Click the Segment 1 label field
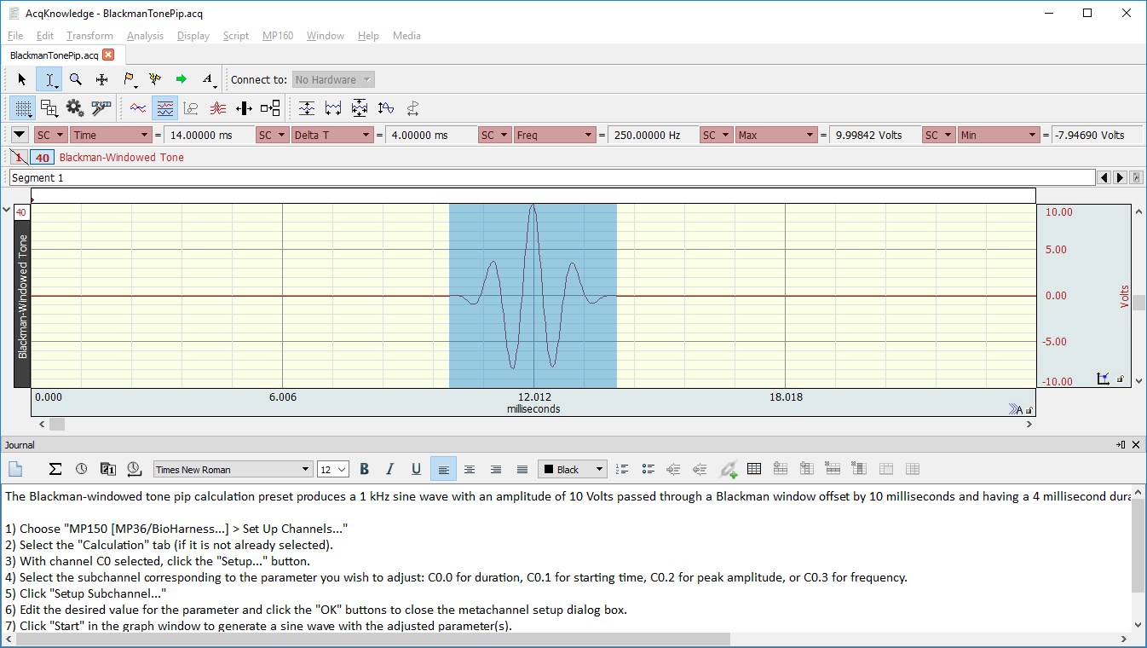Image resolution: width=1147 pixels, height=648 pixels. pos(551,177)
